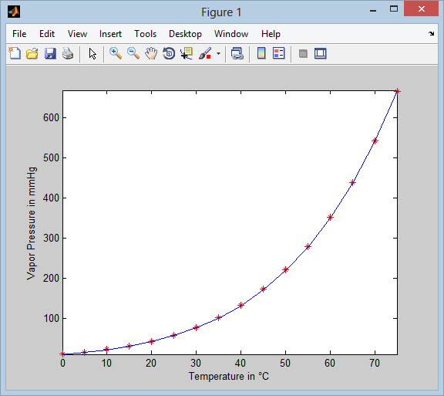
Task: Activate the Pan hand tool
Action: pyautogui.click(x=151, y=53)
